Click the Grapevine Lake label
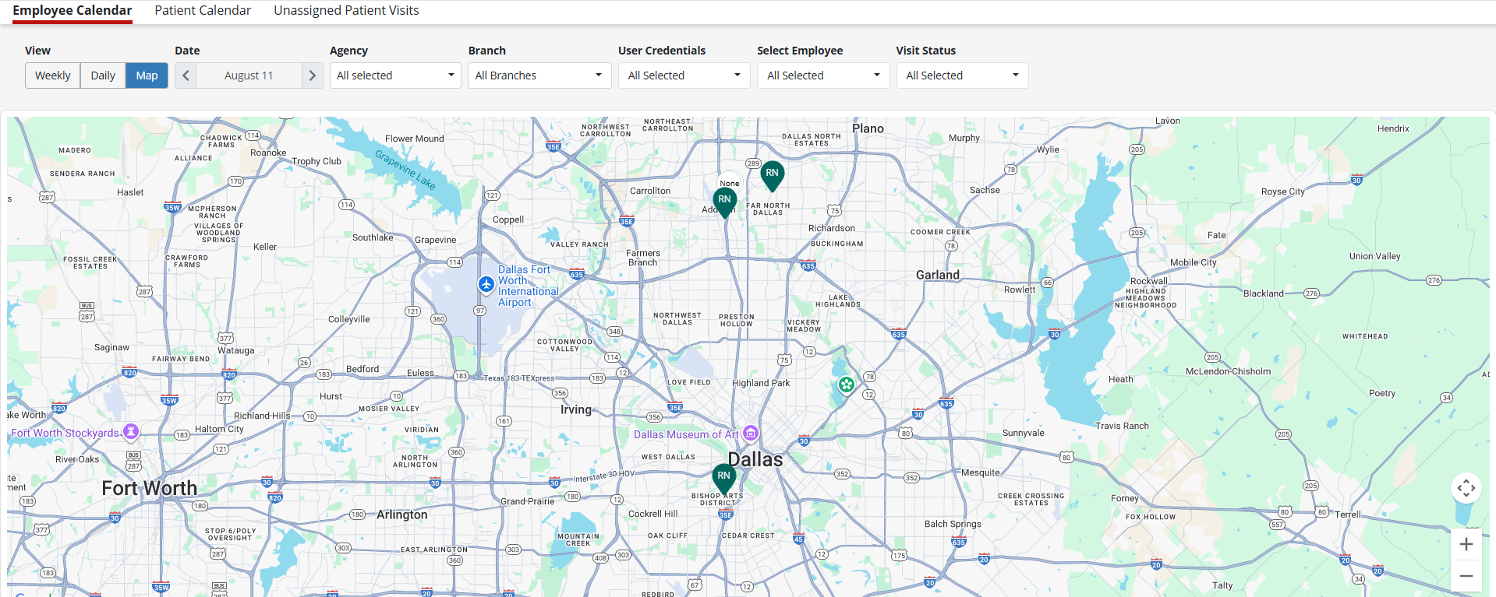The image size is (1496, 597). (x=405, y=170)
